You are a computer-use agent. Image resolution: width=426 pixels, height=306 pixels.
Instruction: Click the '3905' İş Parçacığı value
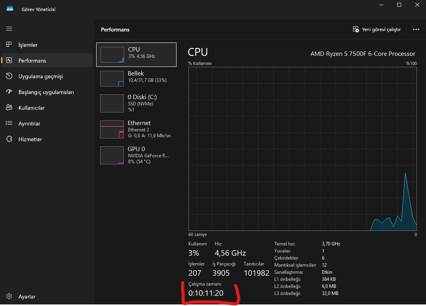(x=221, y=273)
